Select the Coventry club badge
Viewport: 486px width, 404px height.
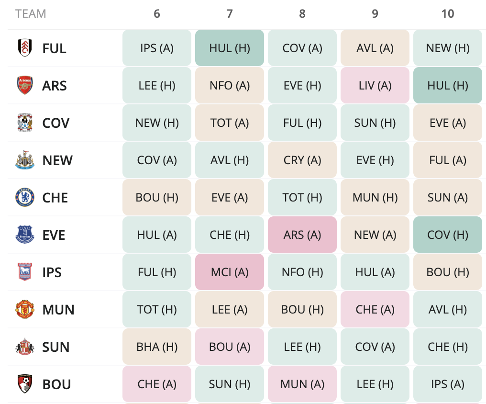pyautogui.click(x=25, y=123)
